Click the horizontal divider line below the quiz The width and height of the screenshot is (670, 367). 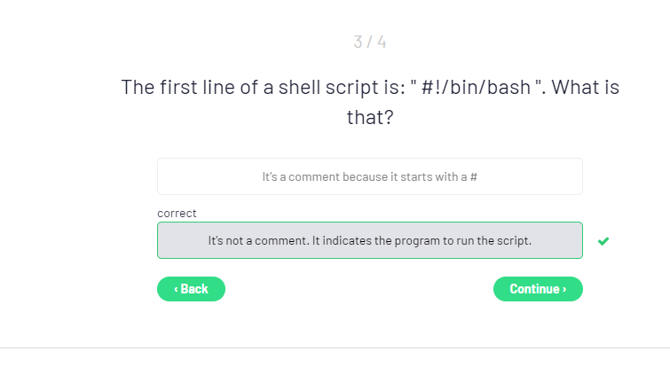point(335,347)
